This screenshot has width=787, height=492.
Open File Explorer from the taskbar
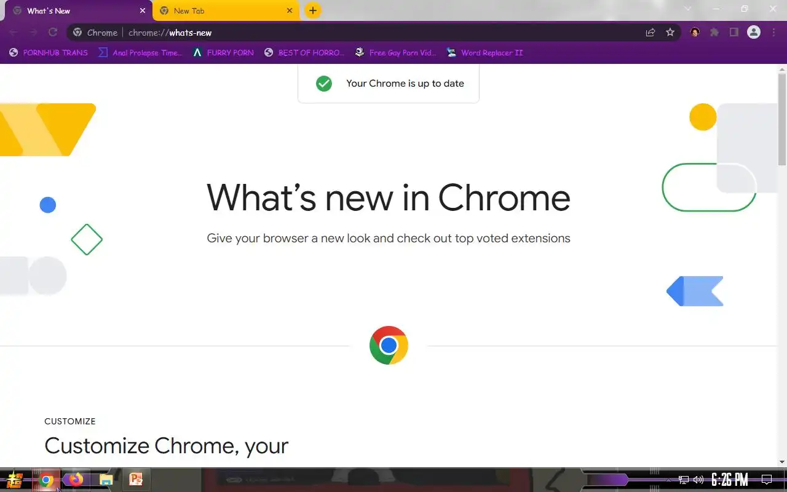coord(106,480)
